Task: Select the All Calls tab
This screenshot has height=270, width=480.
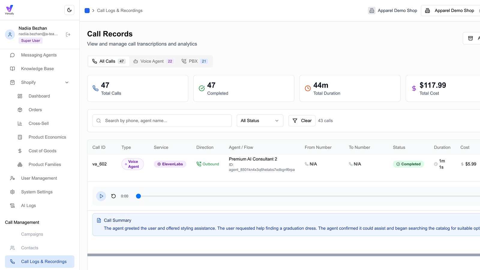Action: click(x=109, y=61)
